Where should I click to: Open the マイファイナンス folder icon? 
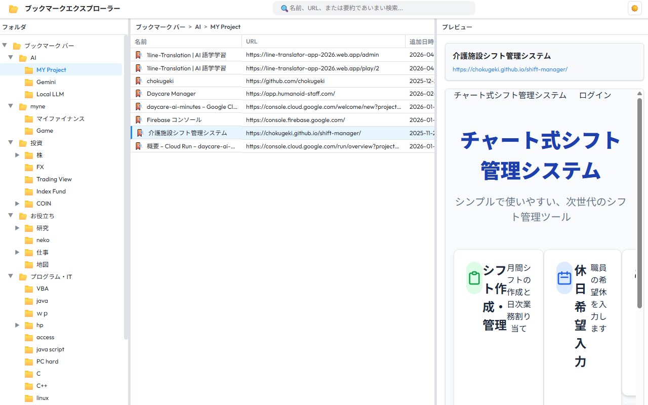[29, 118]
